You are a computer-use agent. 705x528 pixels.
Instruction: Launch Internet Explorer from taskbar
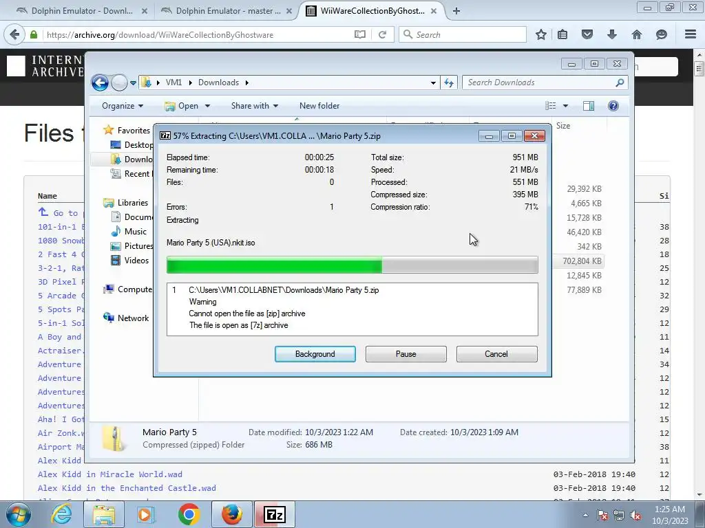pyautogui.click(x=61, y=514)
